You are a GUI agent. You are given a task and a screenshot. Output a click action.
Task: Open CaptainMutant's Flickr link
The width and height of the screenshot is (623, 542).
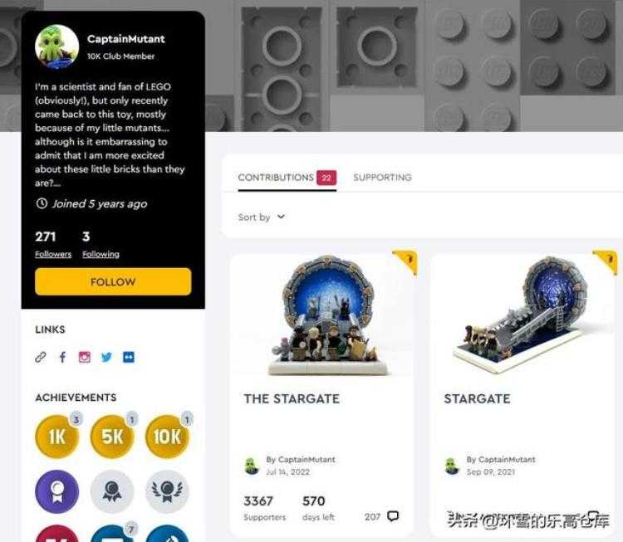point(128,358)
